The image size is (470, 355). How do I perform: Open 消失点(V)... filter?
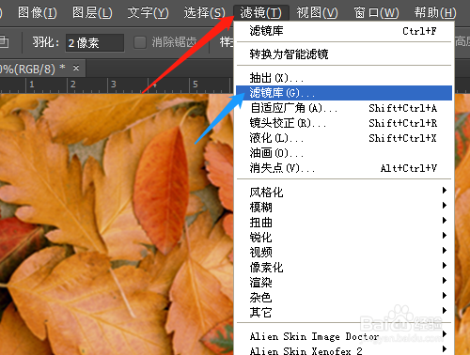point(344,168)
